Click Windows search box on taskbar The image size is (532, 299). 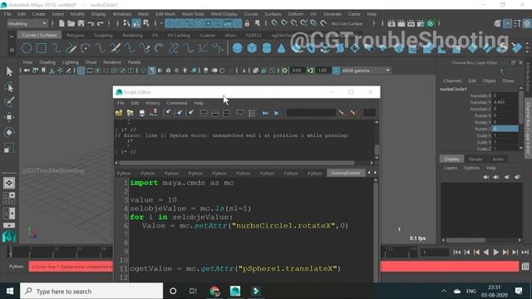pos(91,292)
